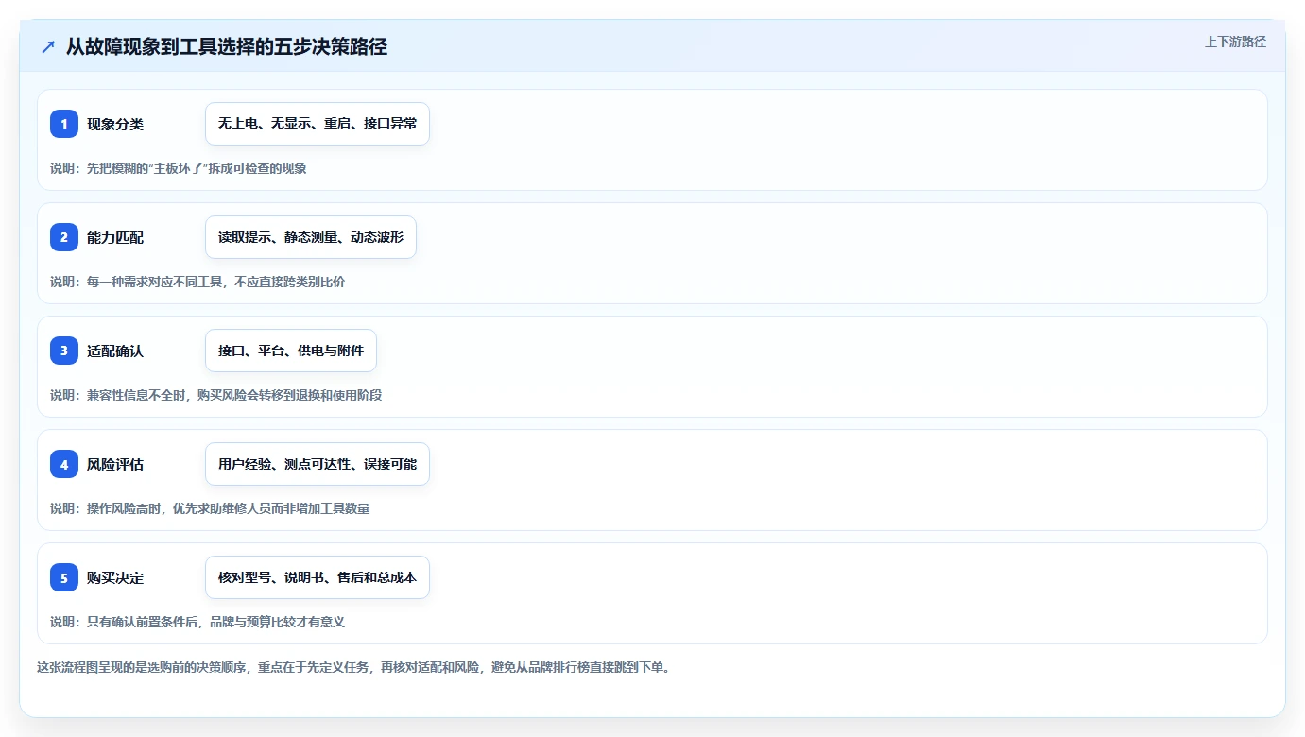Click the arrow icon beside the flowchart title

48,47
